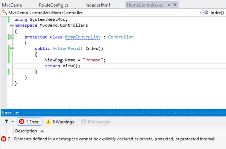
Task: Click the Error List filter funnel icon
Action: click(7, 122)
